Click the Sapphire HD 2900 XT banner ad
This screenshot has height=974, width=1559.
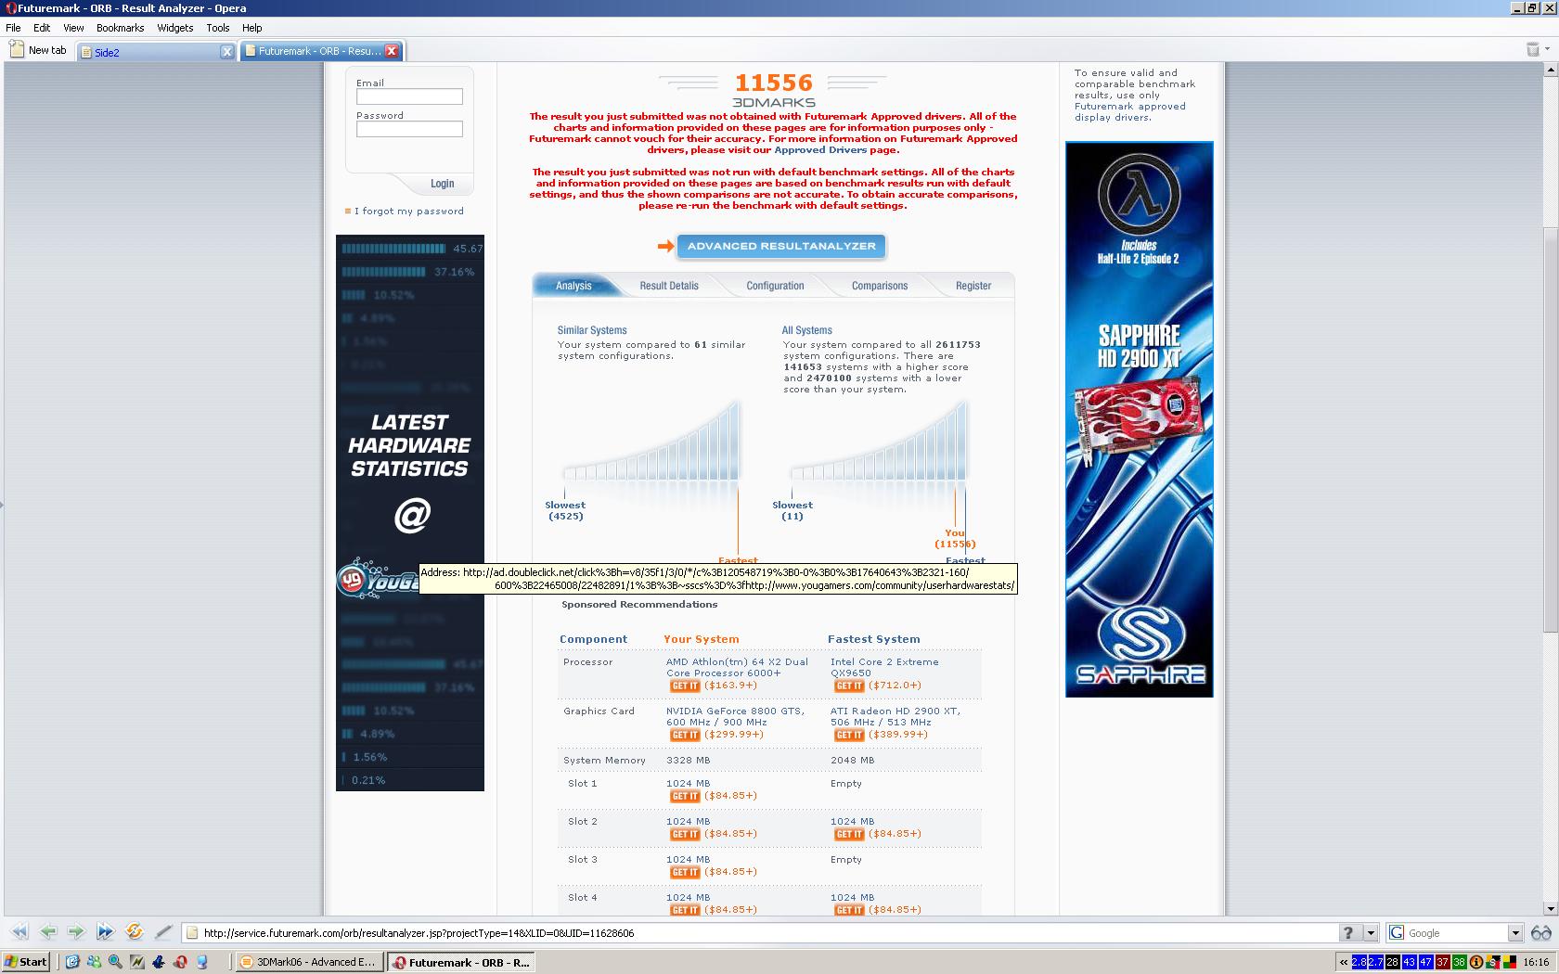tap(1139, 419)
